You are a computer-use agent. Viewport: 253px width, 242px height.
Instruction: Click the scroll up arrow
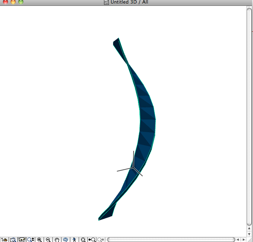point(249,228)
